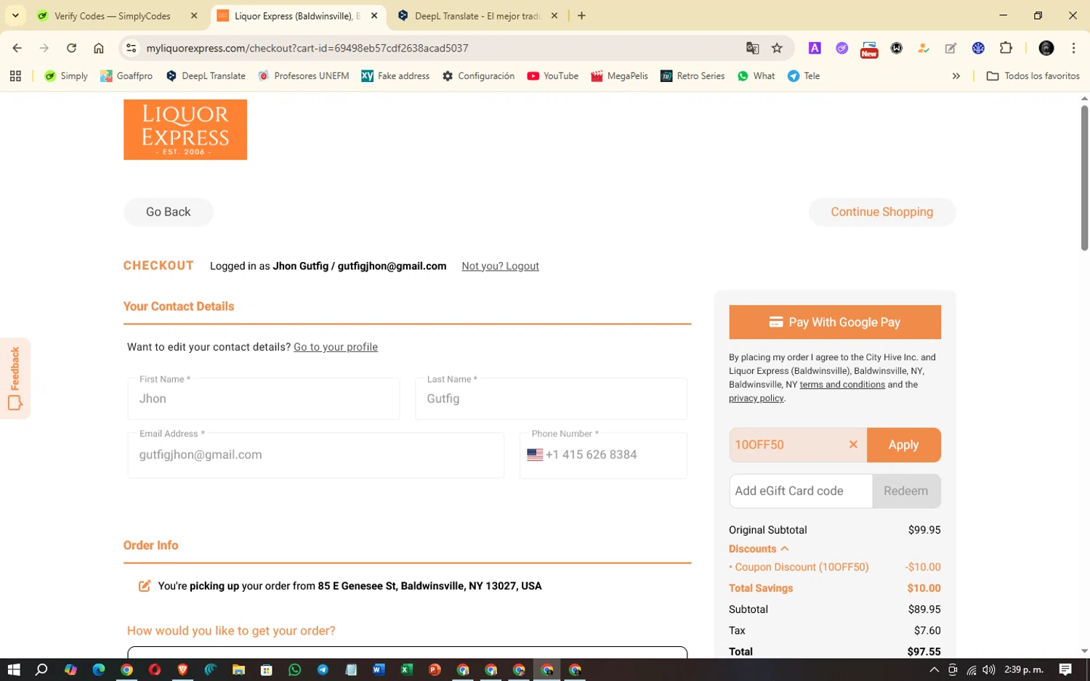Screen dimensions: 1090x681
Task: Open Microsoft Word from the taskbar
Action: point(379,669)
